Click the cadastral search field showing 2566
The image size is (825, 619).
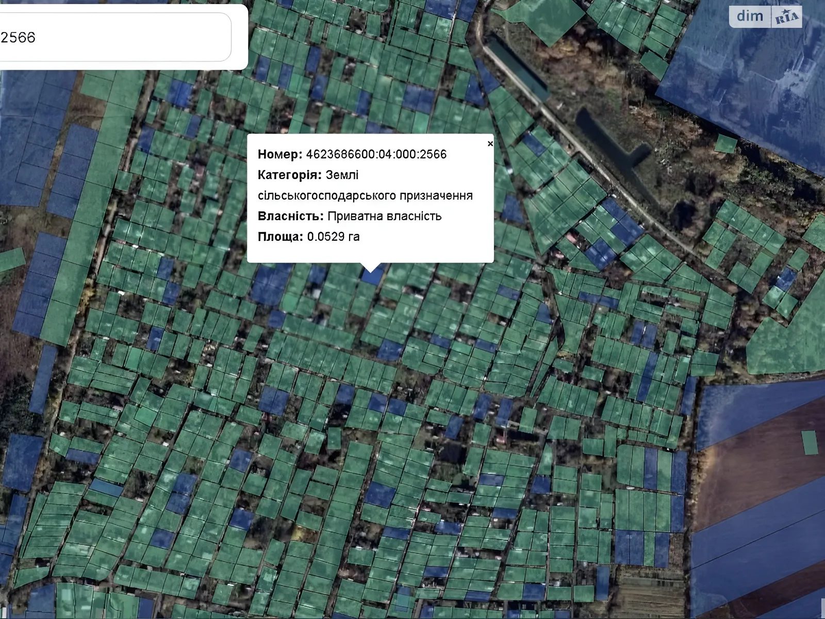point(113,37)
